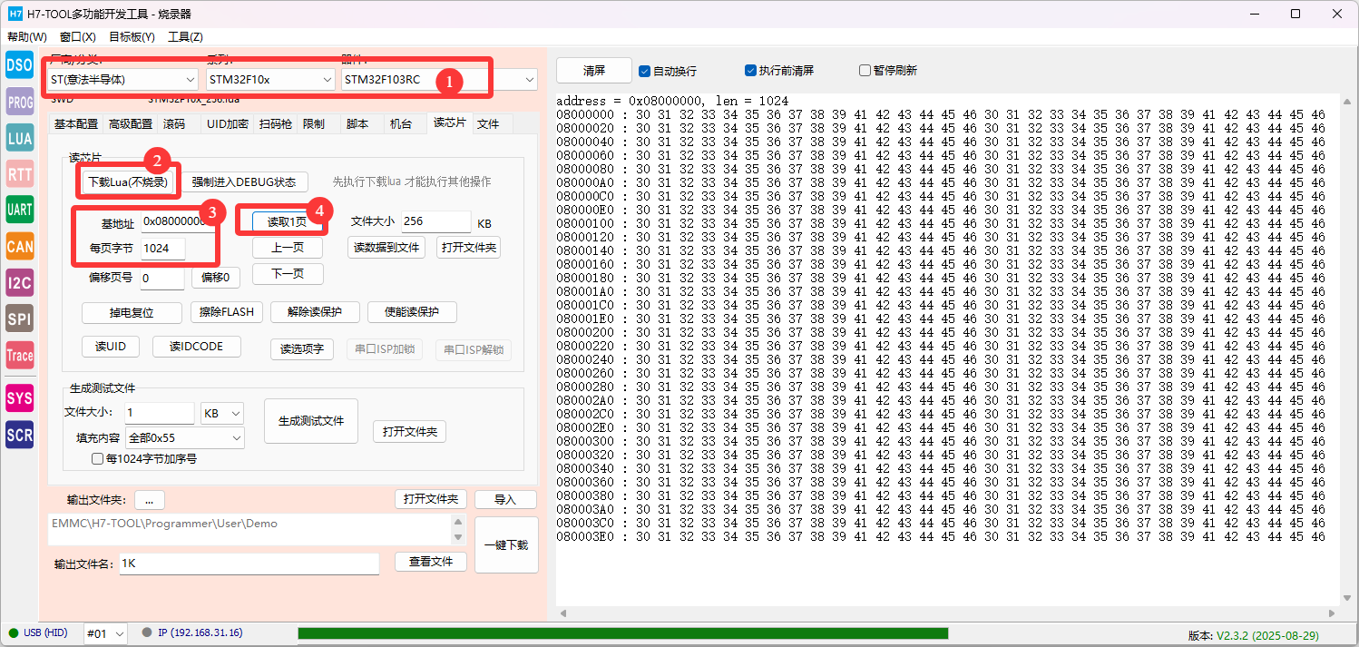Enable the 暂停刷新 pause refresh checkbox
The image size is (1359, 647).
coord(865,71)
